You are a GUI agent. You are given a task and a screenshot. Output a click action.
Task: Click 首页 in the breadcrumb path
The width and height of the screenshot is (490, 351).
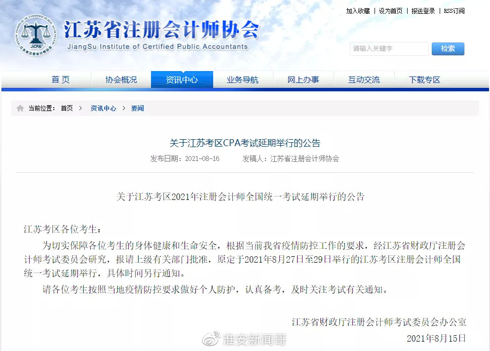point(67,108)
